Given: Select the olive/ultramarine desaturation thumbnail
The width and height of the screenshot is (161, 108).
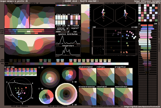Looking at the screenshot, I should tap(87, 96).
